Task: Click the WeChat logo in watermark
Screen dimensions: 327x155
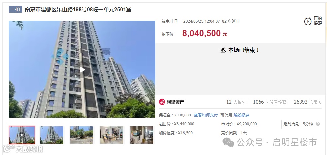Action: [x=228, y=142]
